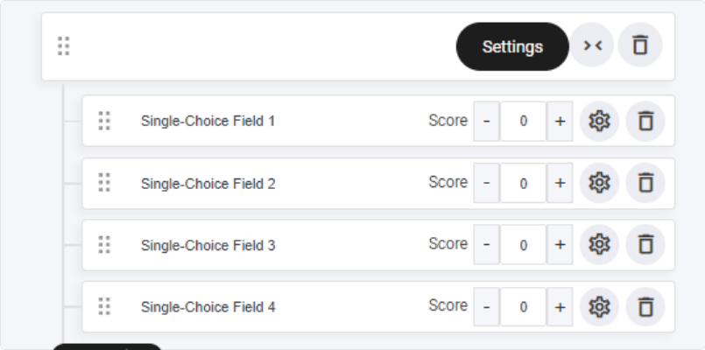Click the drag handle of Single-Choice Field 3

104,245
